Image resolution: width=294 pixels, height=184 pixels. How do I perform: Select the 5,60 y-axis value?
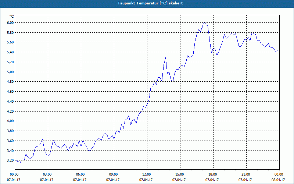[10, 42]
